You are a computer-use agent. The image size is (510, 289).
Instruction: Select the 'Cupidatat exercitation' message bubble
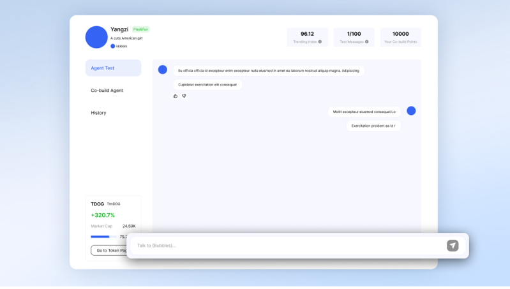207,85
